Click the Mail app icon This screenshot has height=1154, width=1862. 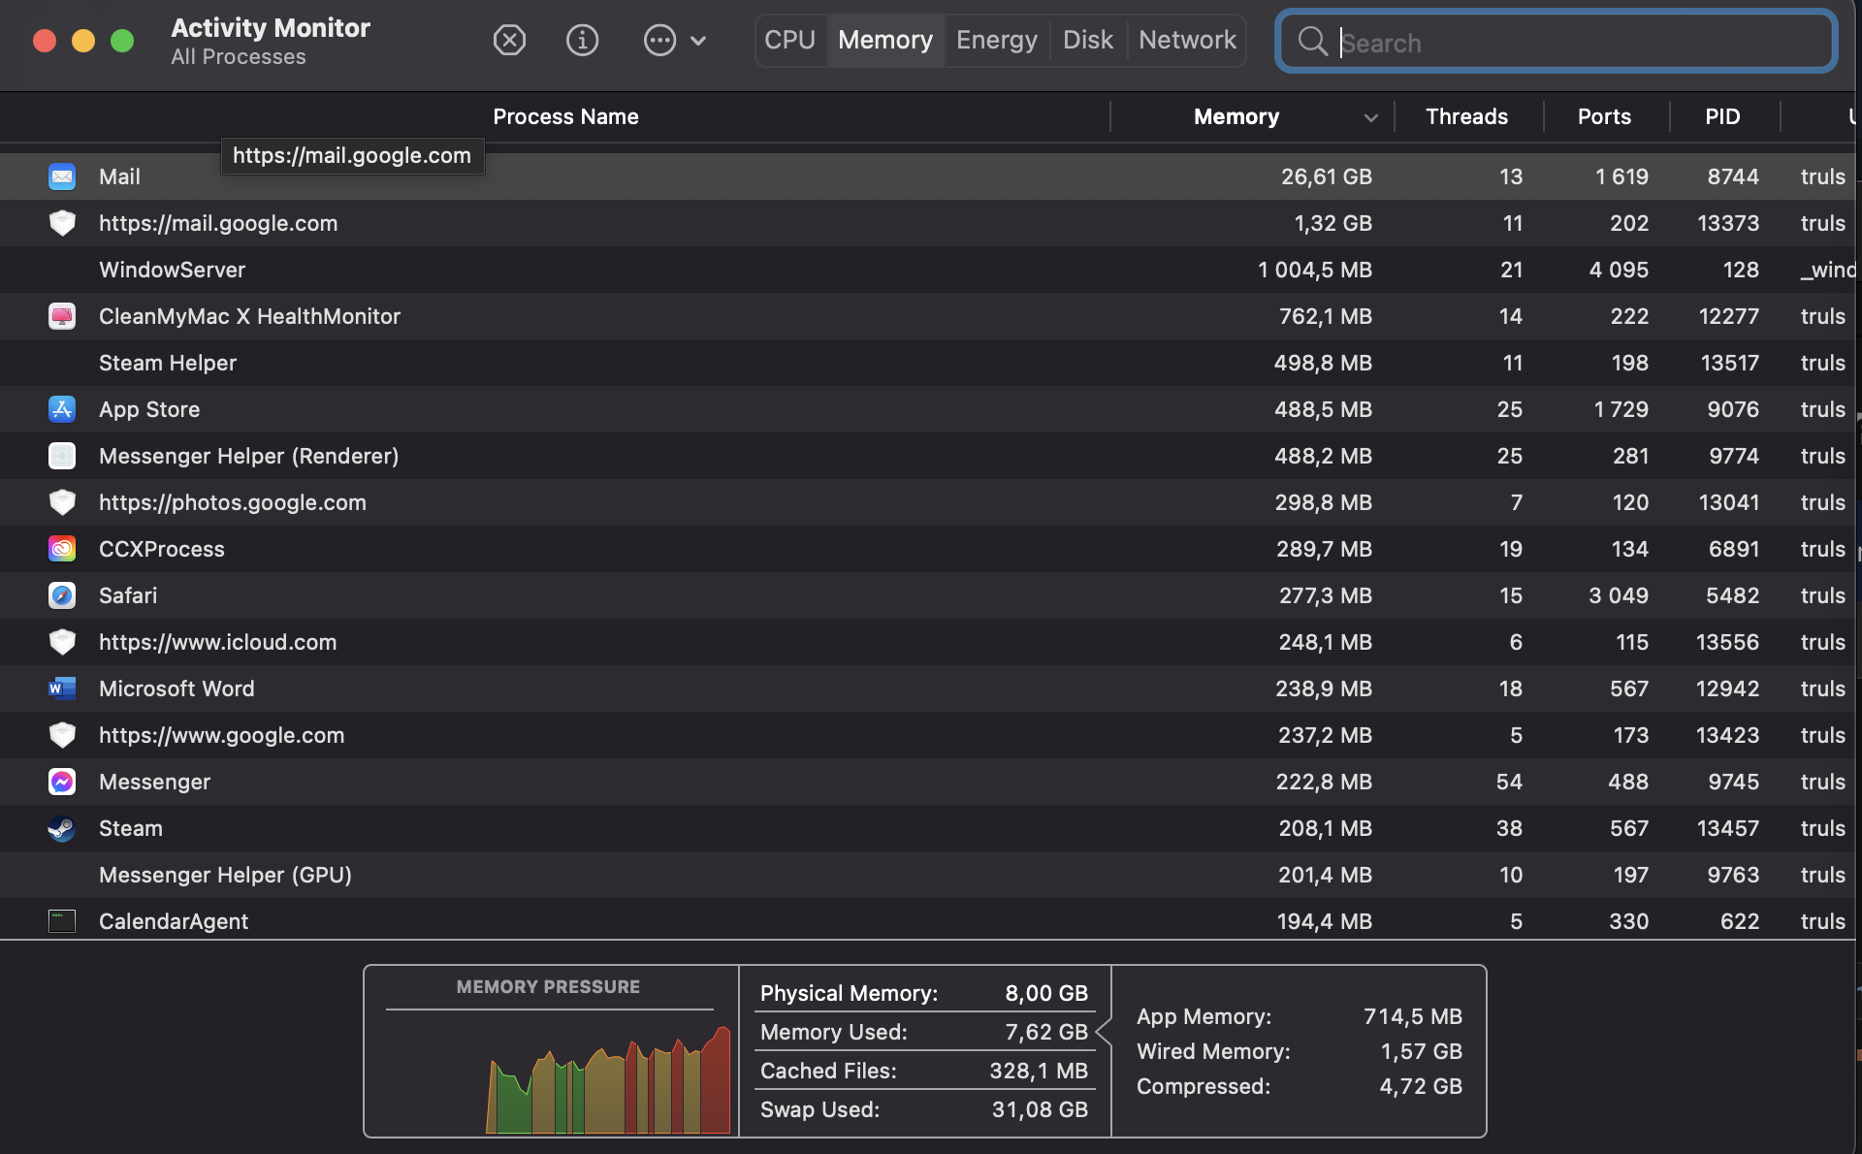pyautogui.click(x=60, y=176)
